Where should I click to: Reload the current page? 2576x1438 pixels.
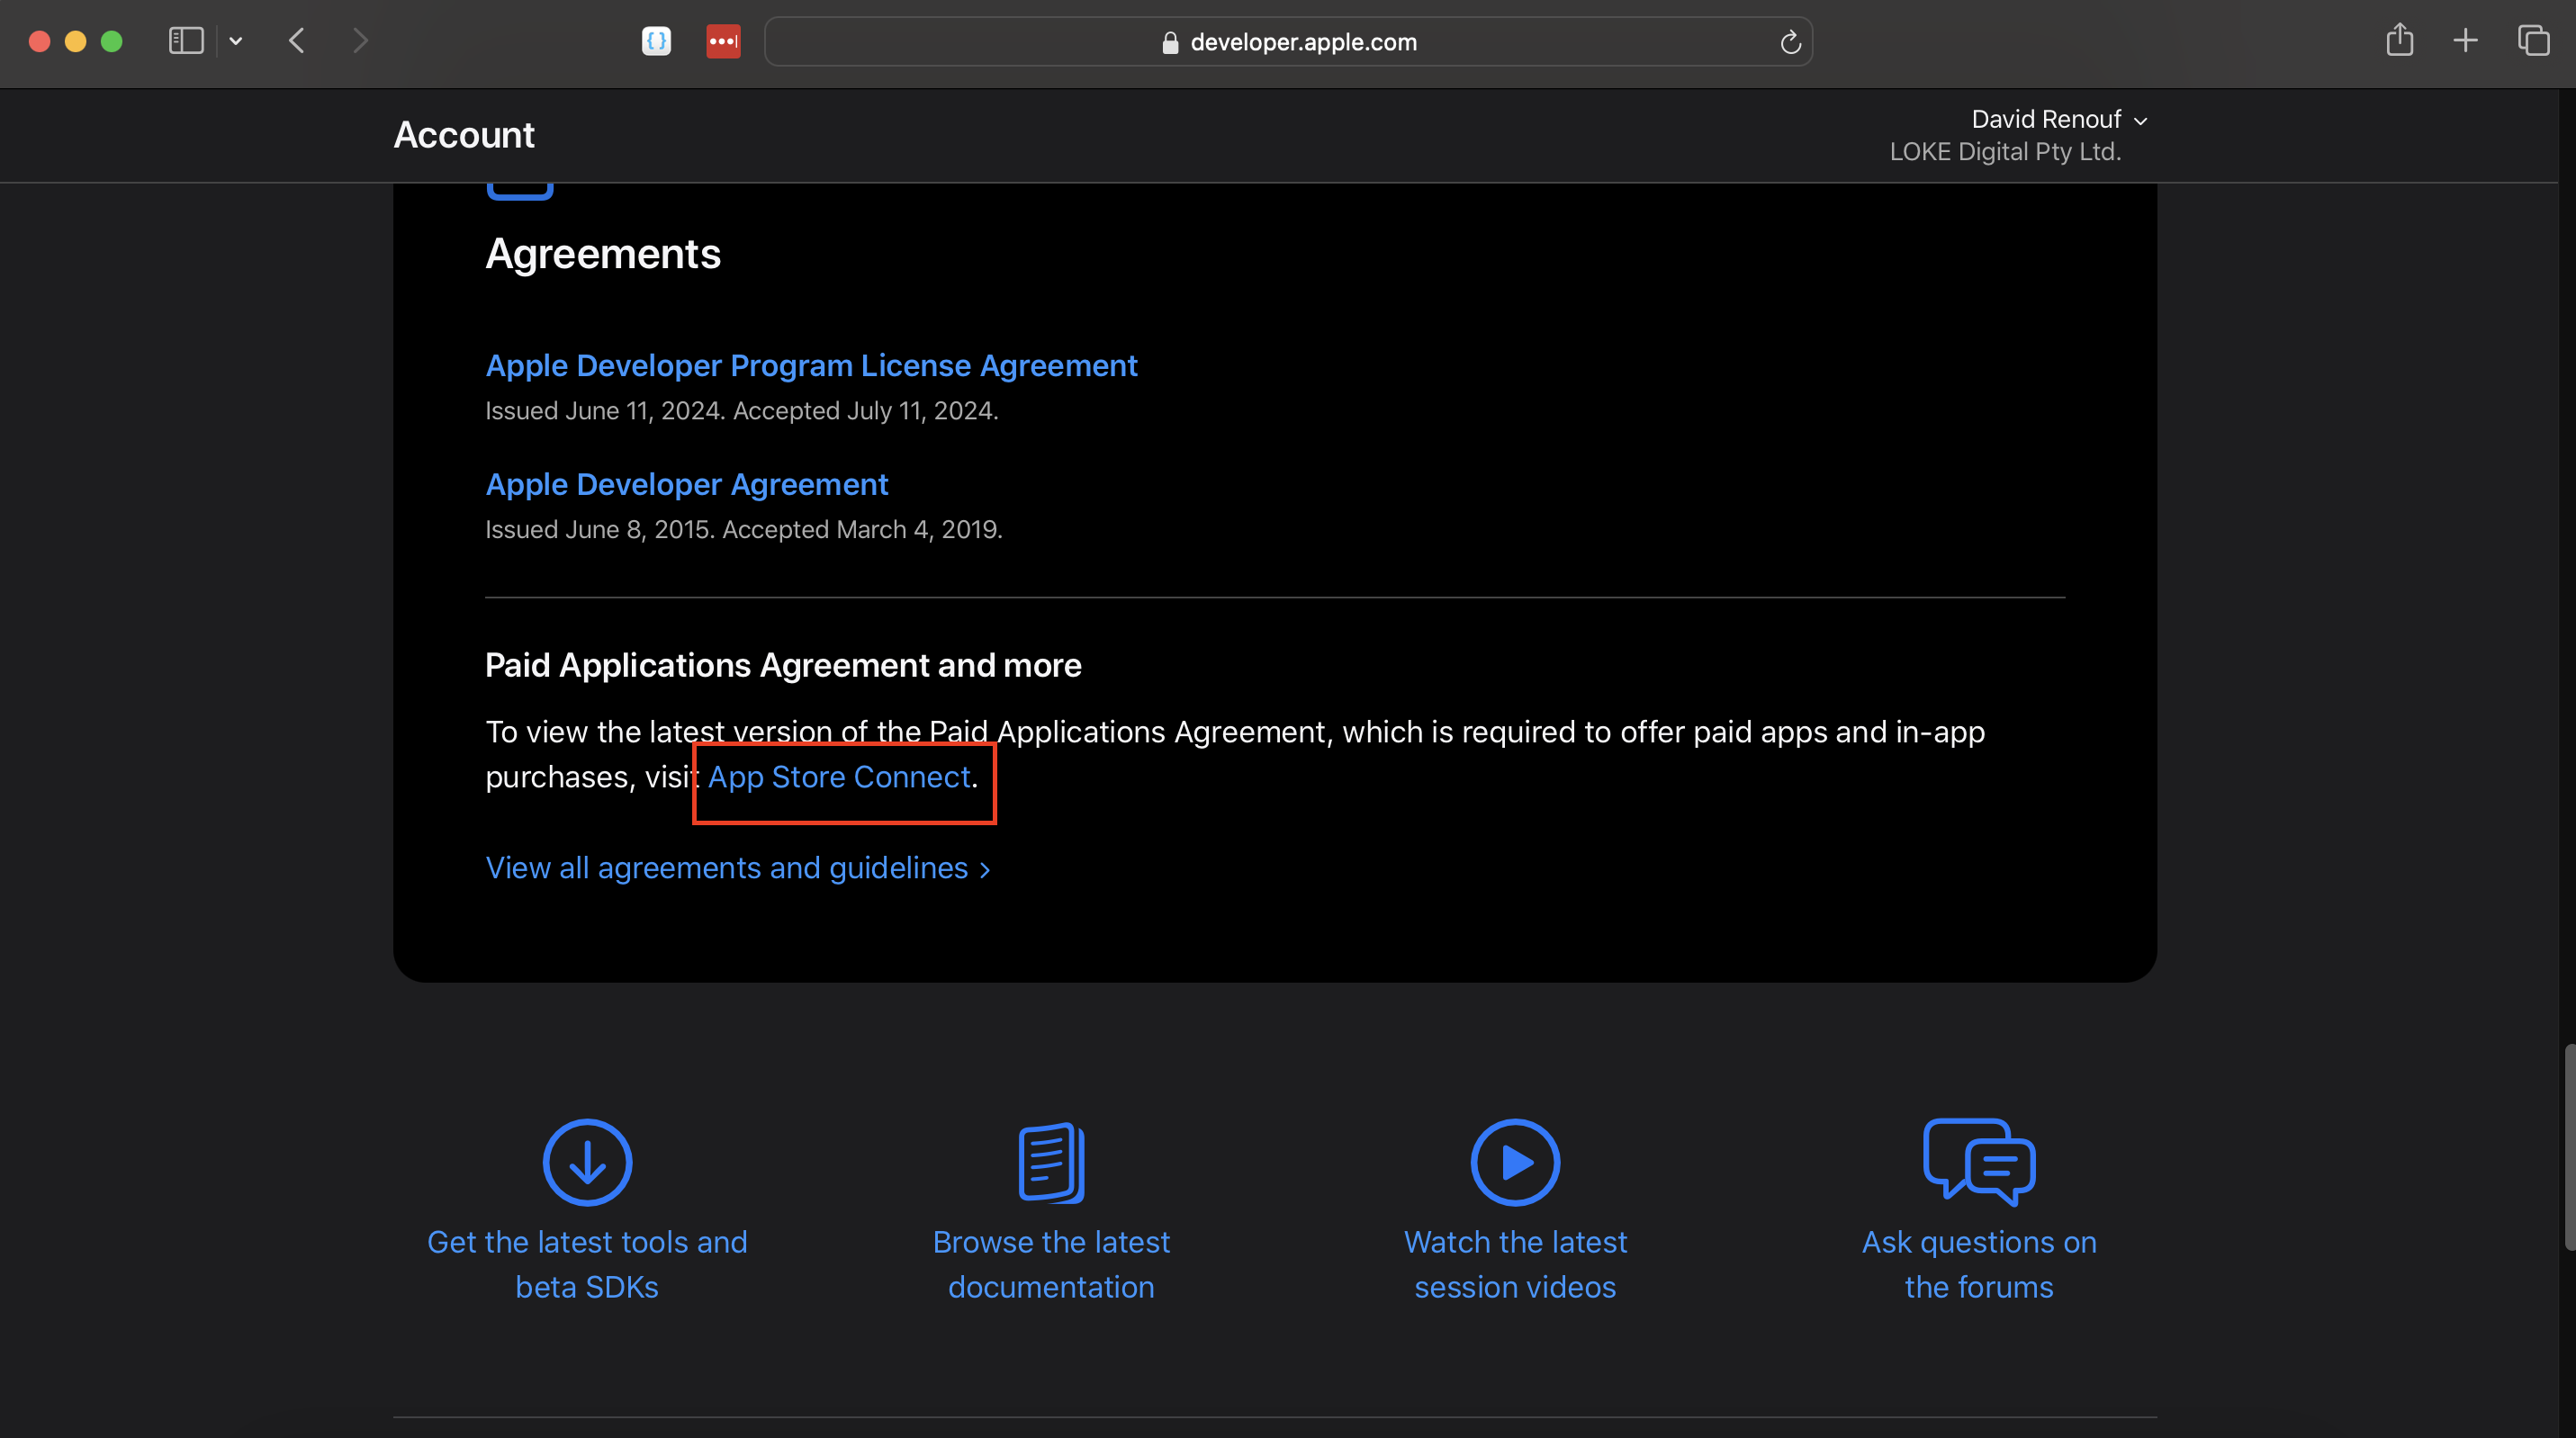(1790, 42)
